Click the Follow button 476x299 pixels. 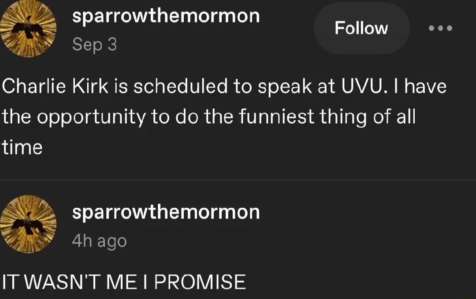click(x=361, y=28)
